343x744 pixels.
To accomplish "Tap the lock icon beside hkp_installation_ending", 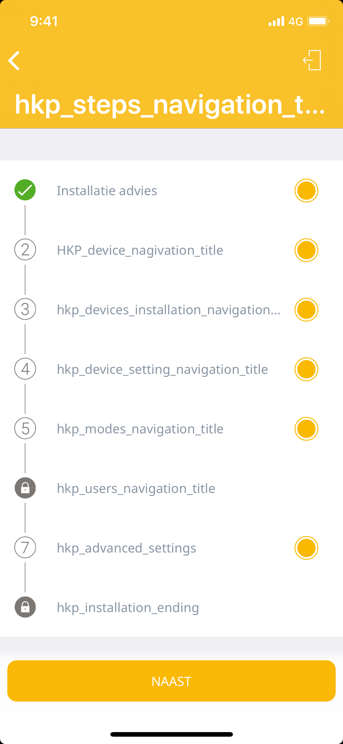I will [x=25, y=607].
